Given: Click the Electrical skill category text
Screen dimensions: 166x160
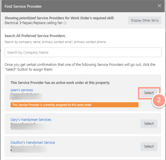Looking at the screenshot, I should point(12,23).
